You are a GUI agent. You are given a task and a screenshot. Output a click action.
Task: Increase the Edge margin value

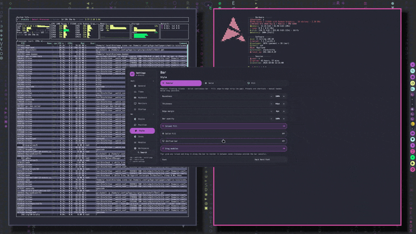[x=284, y=111]
